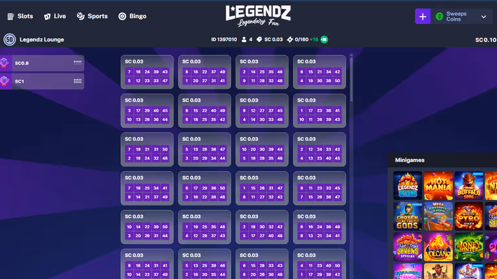Launch the Hot Mania minigame

[438, 185]
